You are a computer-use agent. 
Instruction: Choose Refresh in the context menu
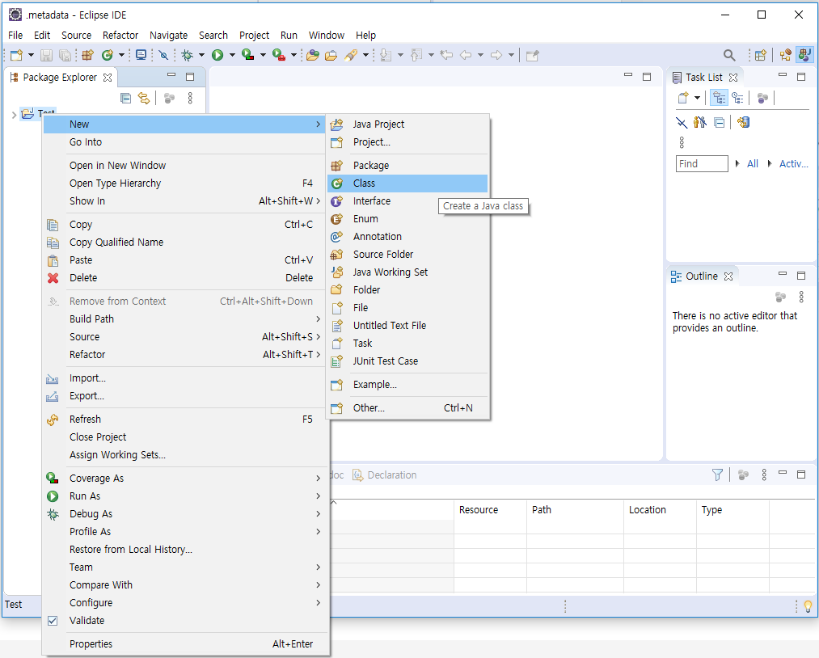pos(186,420)
